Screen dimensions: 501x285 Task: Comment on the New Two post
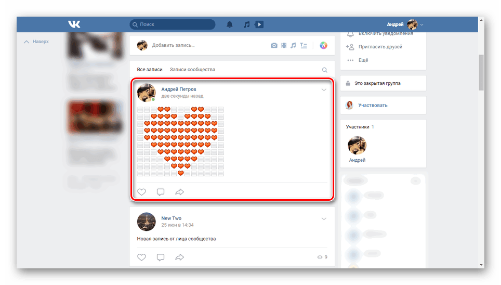pyautogui.click(x=161, y=257)
